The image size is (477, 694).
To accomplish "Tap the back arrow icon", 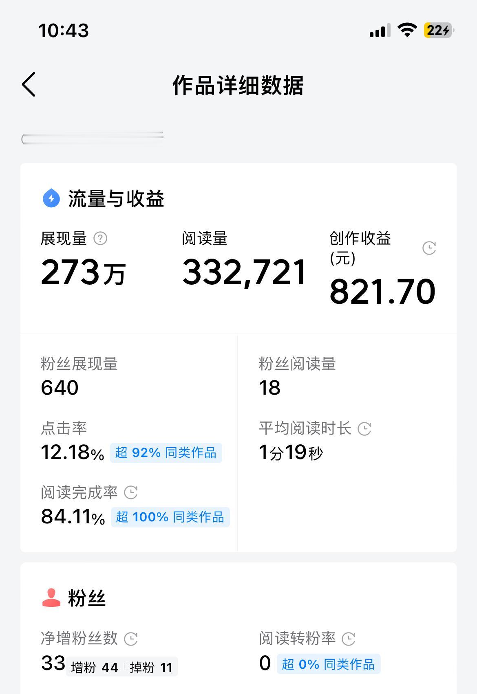I will tap(29, 85).
